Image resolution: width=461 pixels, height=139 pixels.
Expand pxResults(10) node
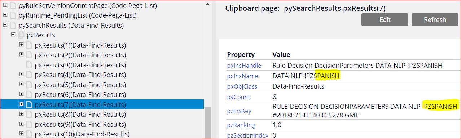21,134
